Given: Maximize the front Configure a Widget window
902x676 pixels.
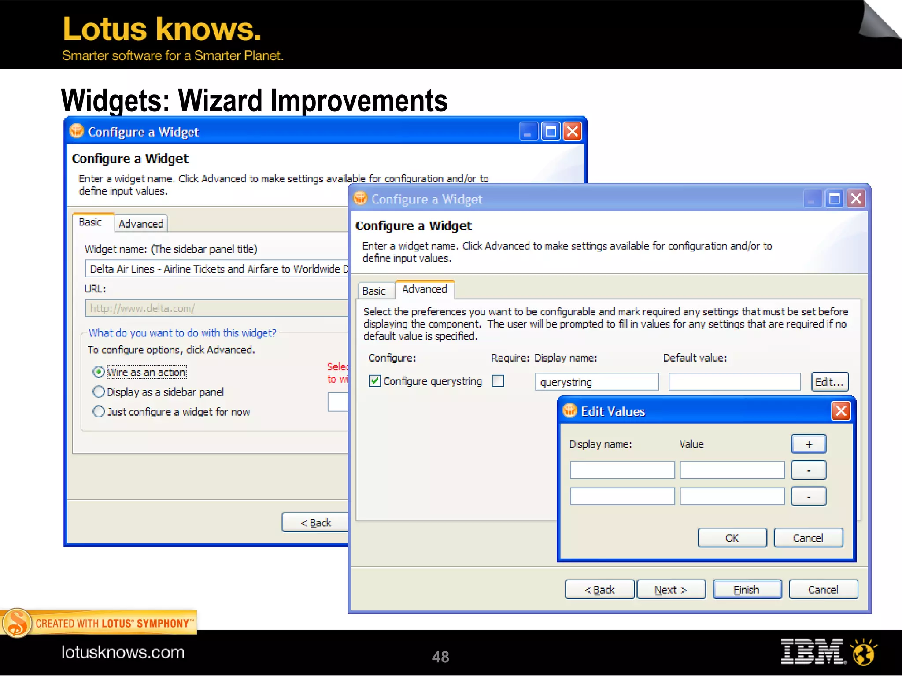Looking at the screenshot, I should 834,199.
